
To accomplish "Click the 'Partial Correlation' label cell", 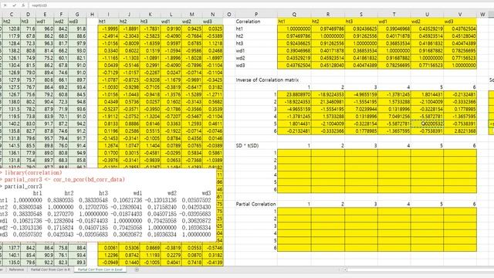I will point(255,204).
